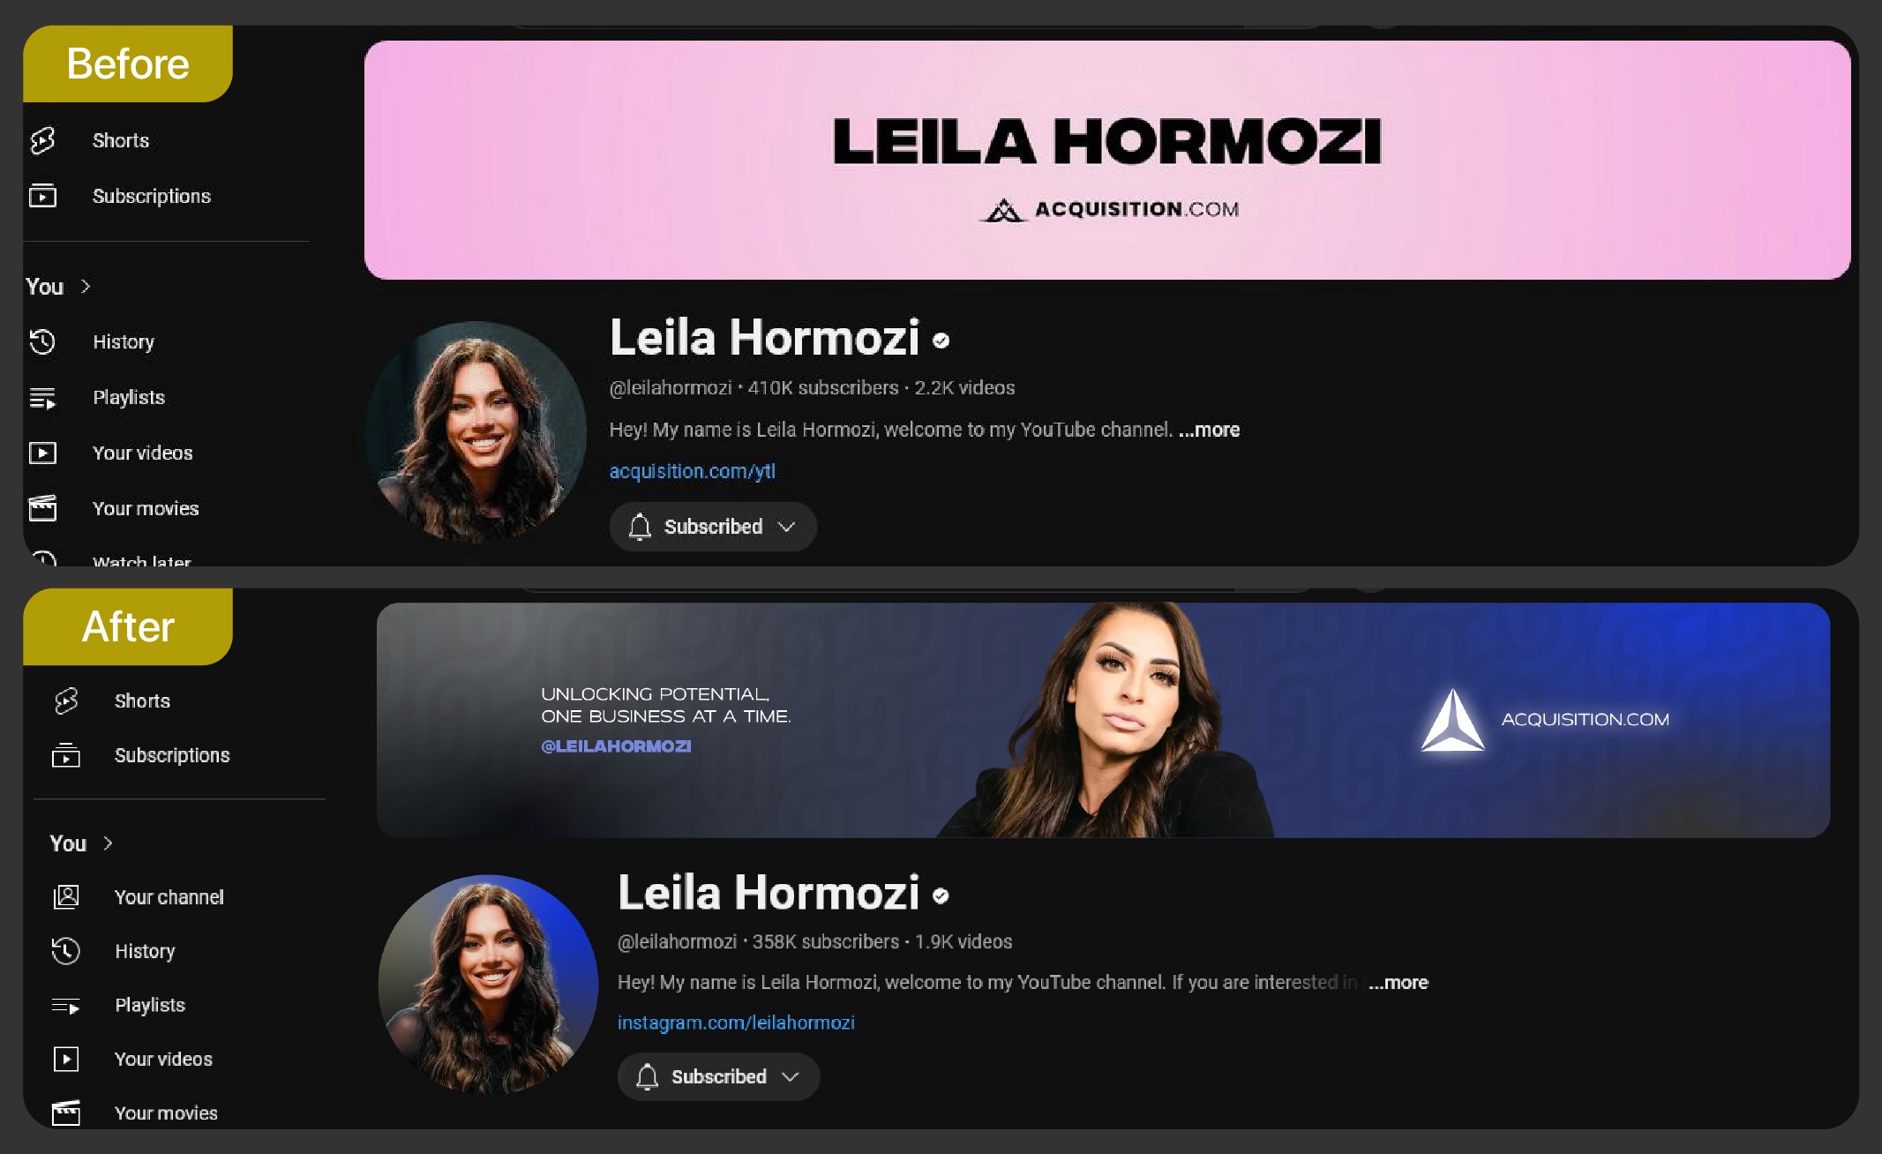This screenshot has height=1154, width=1882.
Task: Select Your movies label in Before sidebar
Action: click(x=146, y=508)
